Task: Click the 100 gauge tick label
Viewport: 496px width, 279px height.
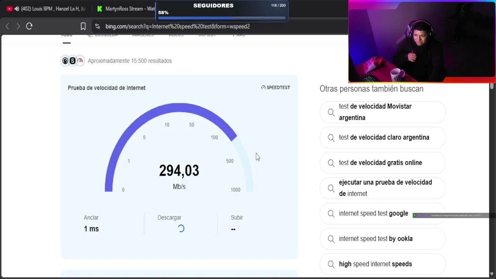Action: [214, 138]
